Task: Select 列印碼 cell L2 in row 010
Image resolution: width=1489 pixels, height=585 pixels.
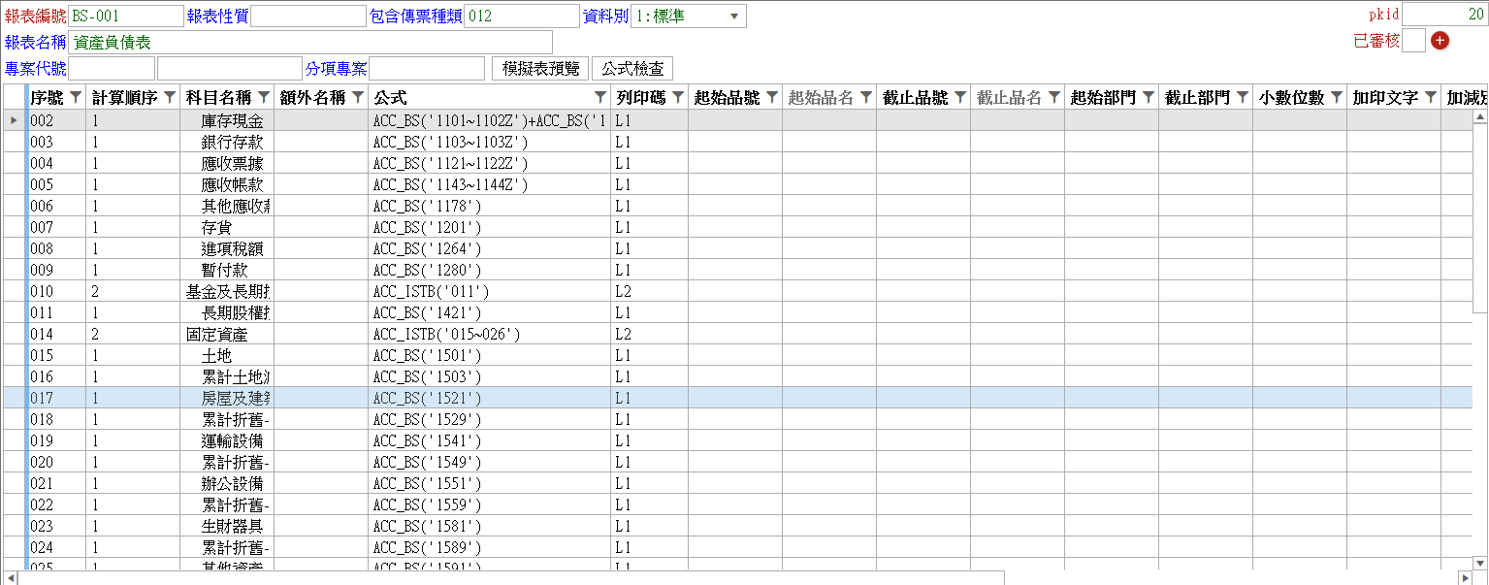Action: tap(649, 291)
